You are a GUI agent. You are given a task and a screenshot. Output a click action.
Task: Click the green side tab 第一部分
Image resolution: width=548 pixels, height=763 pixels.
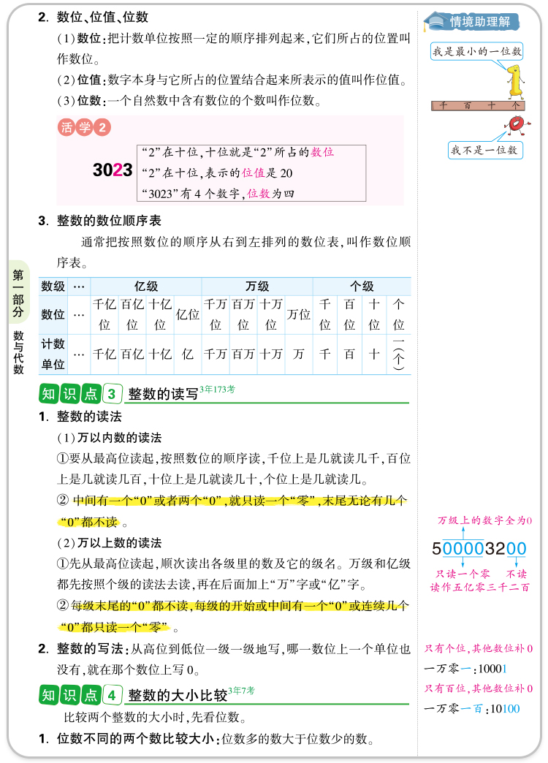pos(18,292)
